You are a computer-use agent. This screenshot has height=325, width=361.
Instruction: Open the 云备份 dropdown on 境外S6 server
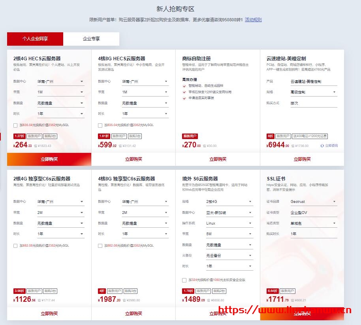pyautogui.click(x=229, y=254)
